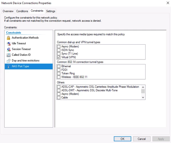
Task: Open the Settings tab
Action: point(51,11)
